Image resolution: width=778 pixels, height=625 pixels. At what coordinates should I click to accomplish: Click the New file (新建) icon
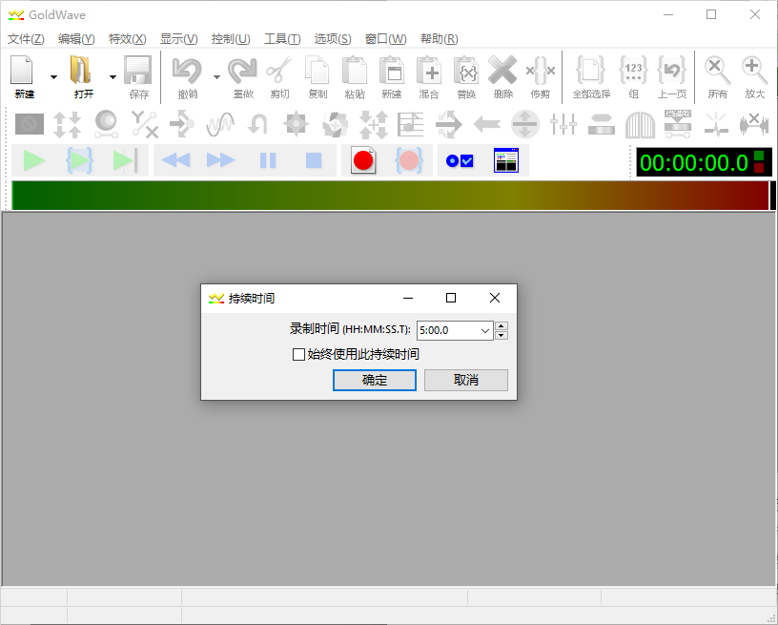coord(24,73)
